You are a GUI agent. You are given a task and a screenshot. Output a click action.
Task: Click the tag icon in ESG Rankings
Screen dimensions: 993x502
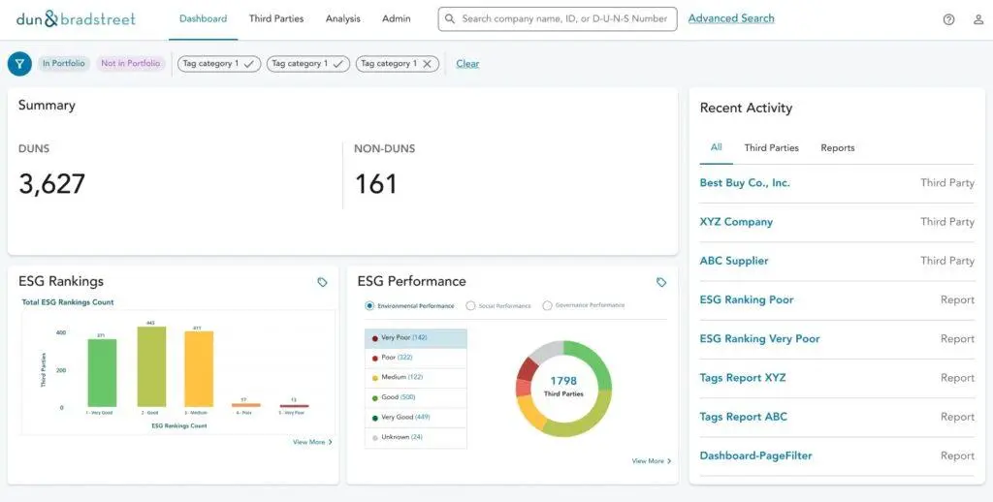pyautogui.click(x=322, y=282)
